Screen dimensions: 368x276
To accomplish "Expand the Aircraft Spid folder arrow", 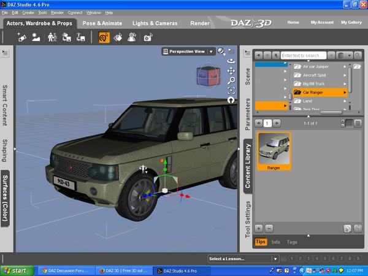I will [345, 75].
